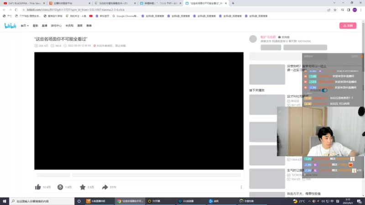Open the share page icon in the address bar
Screen dimensions: 365x205
[328, 10]
